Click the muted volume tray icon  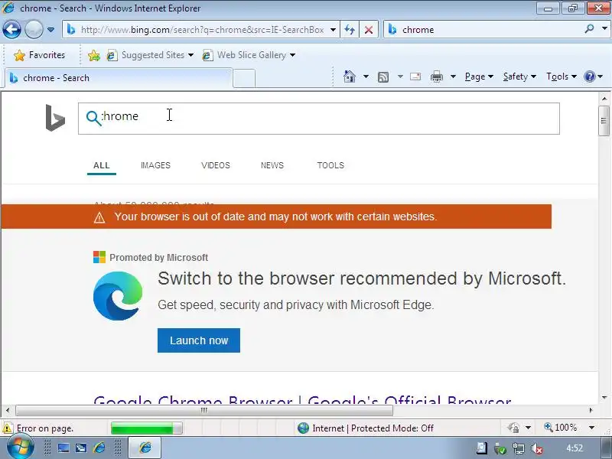click(537, 449)
